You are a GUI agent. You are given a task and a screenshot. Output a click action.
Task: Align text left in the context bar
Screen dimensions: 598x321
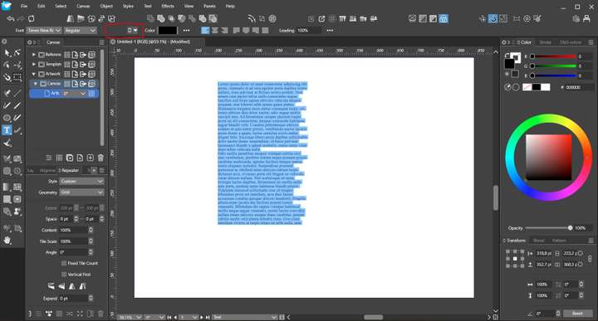[x=205, y=31]
